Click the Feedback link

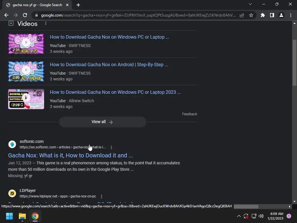(190, 114)
